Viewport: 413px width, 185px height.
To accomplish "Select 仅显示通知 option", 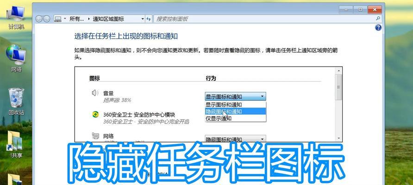I will pyautogui.click(x=236, y=118).
